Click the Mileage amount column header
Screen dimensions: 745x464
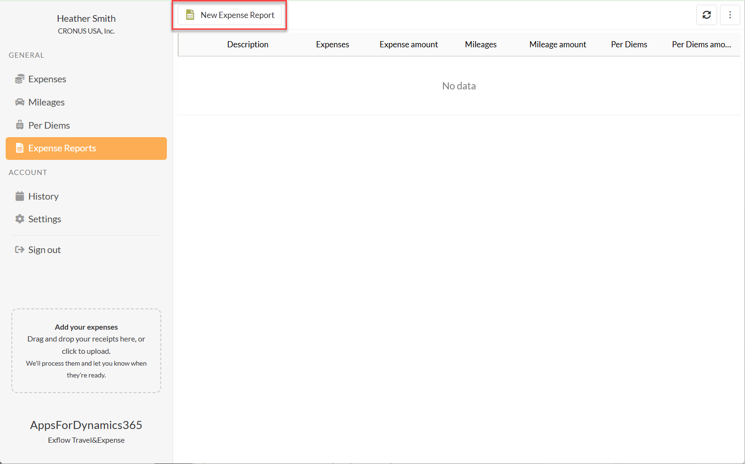[x=557, y=44]
